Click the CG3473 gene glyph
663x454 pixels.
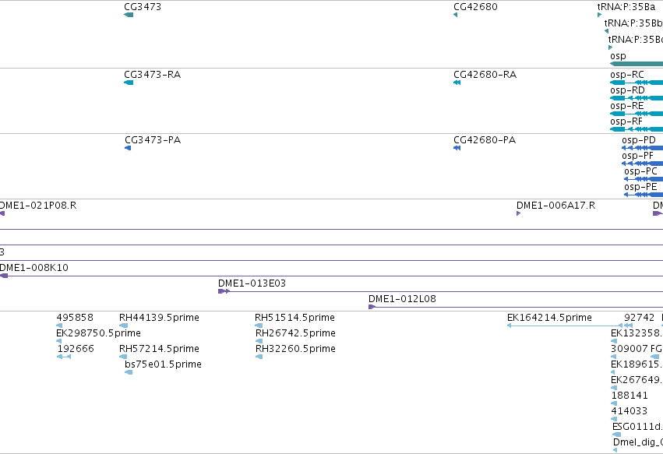tap(129, 15)
